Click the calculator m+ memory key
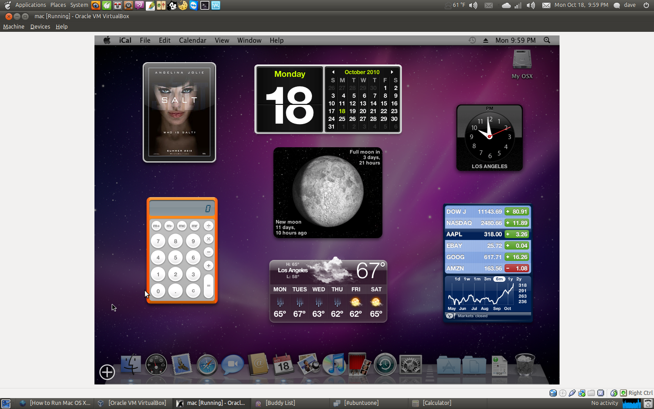The width and height of the screenshot is (654, 409). pos(156,225)
